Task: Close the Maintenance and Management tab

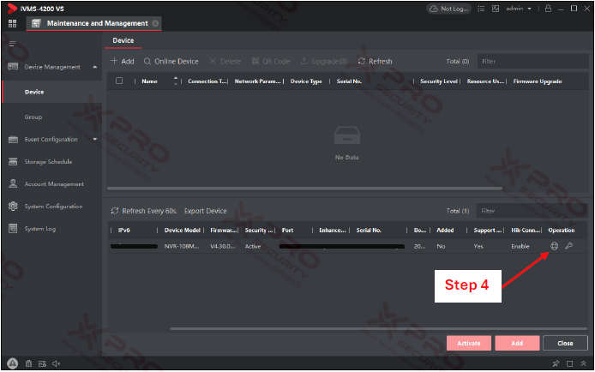Action: tap(155, 23)
